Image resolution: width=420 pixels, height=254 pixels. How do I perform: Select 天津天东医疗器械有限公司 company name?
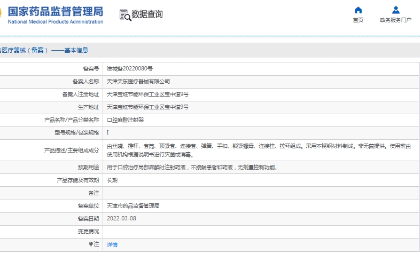138,82
